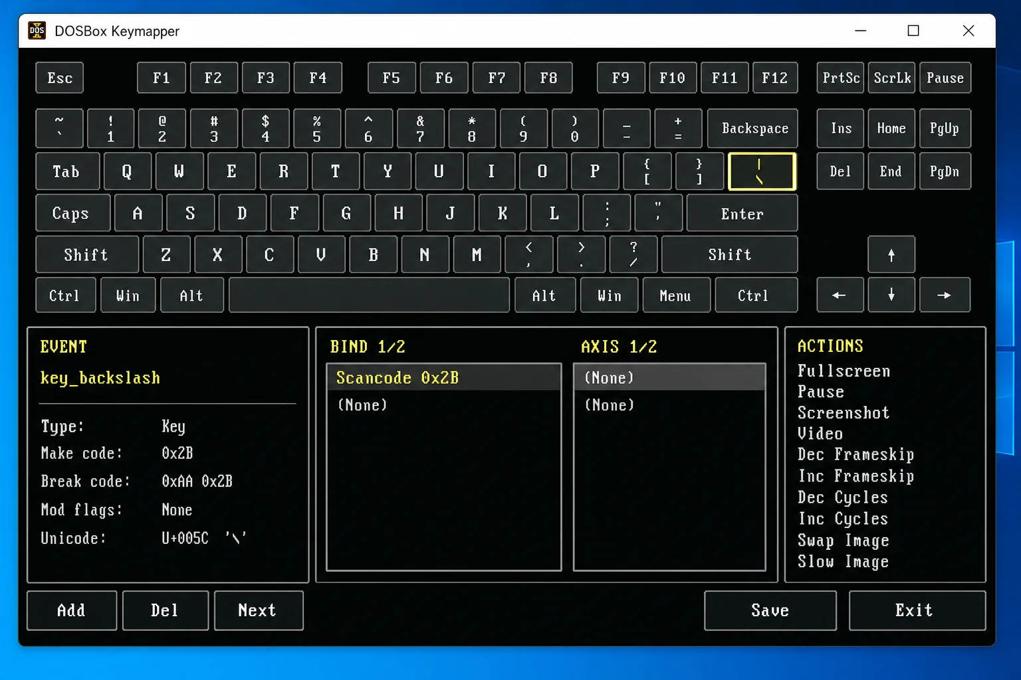Click the left arrow key
Screen dimensions: 1021x680
[840, 295]
